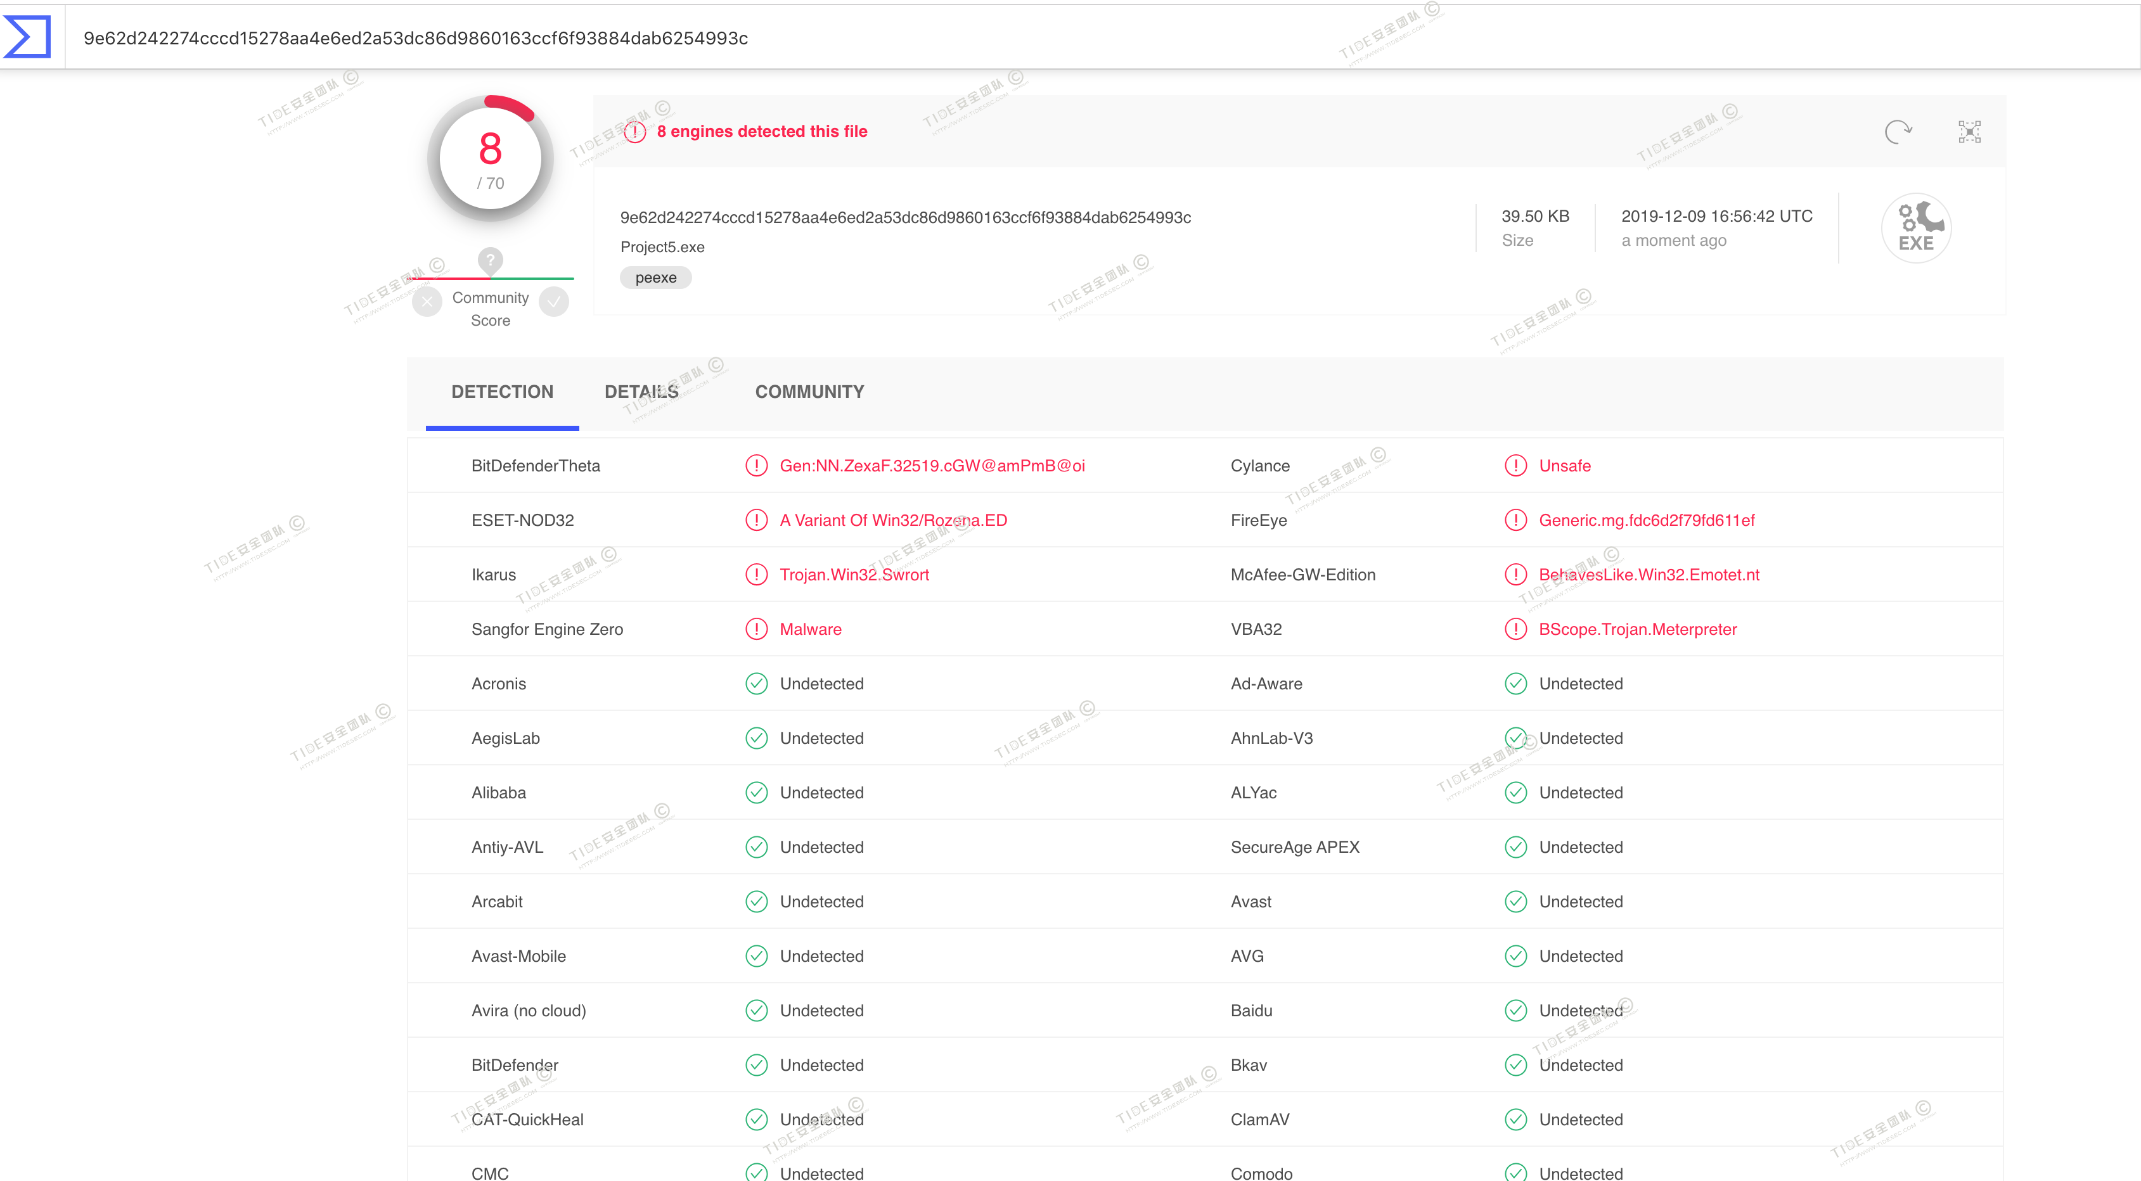
Task: Click the community score question mark pin
Action: tap(491, 260)
